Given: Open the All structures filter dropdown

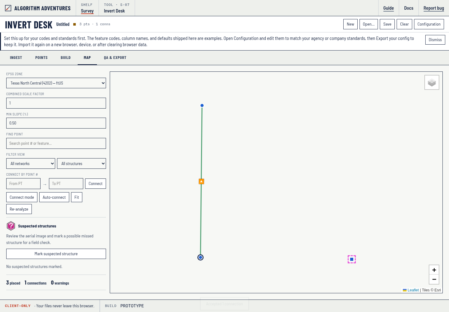Looking at the screenshot, I should click(x=81, y=163).
